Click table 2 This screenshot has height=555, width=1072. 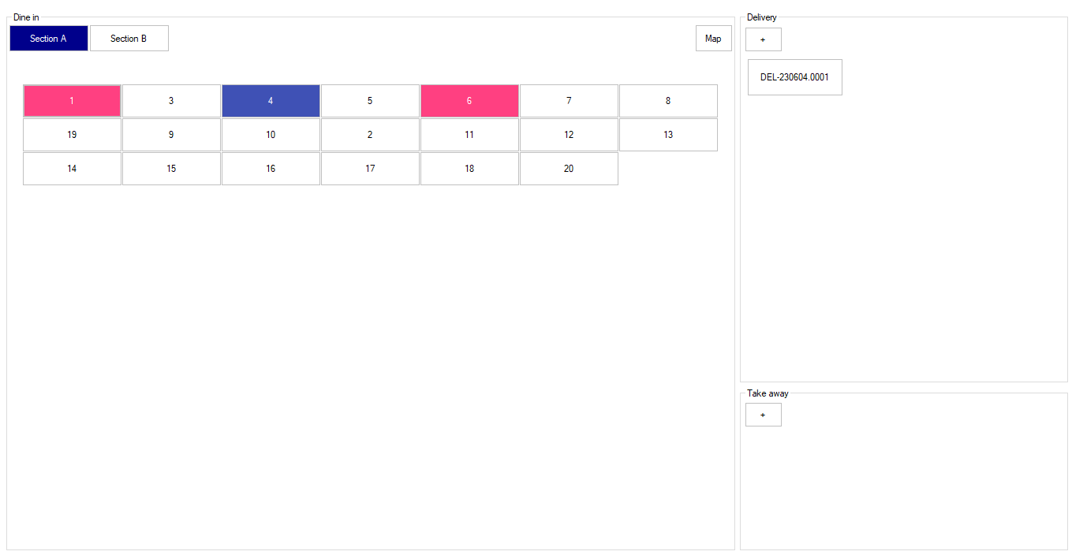pos(370,135)
